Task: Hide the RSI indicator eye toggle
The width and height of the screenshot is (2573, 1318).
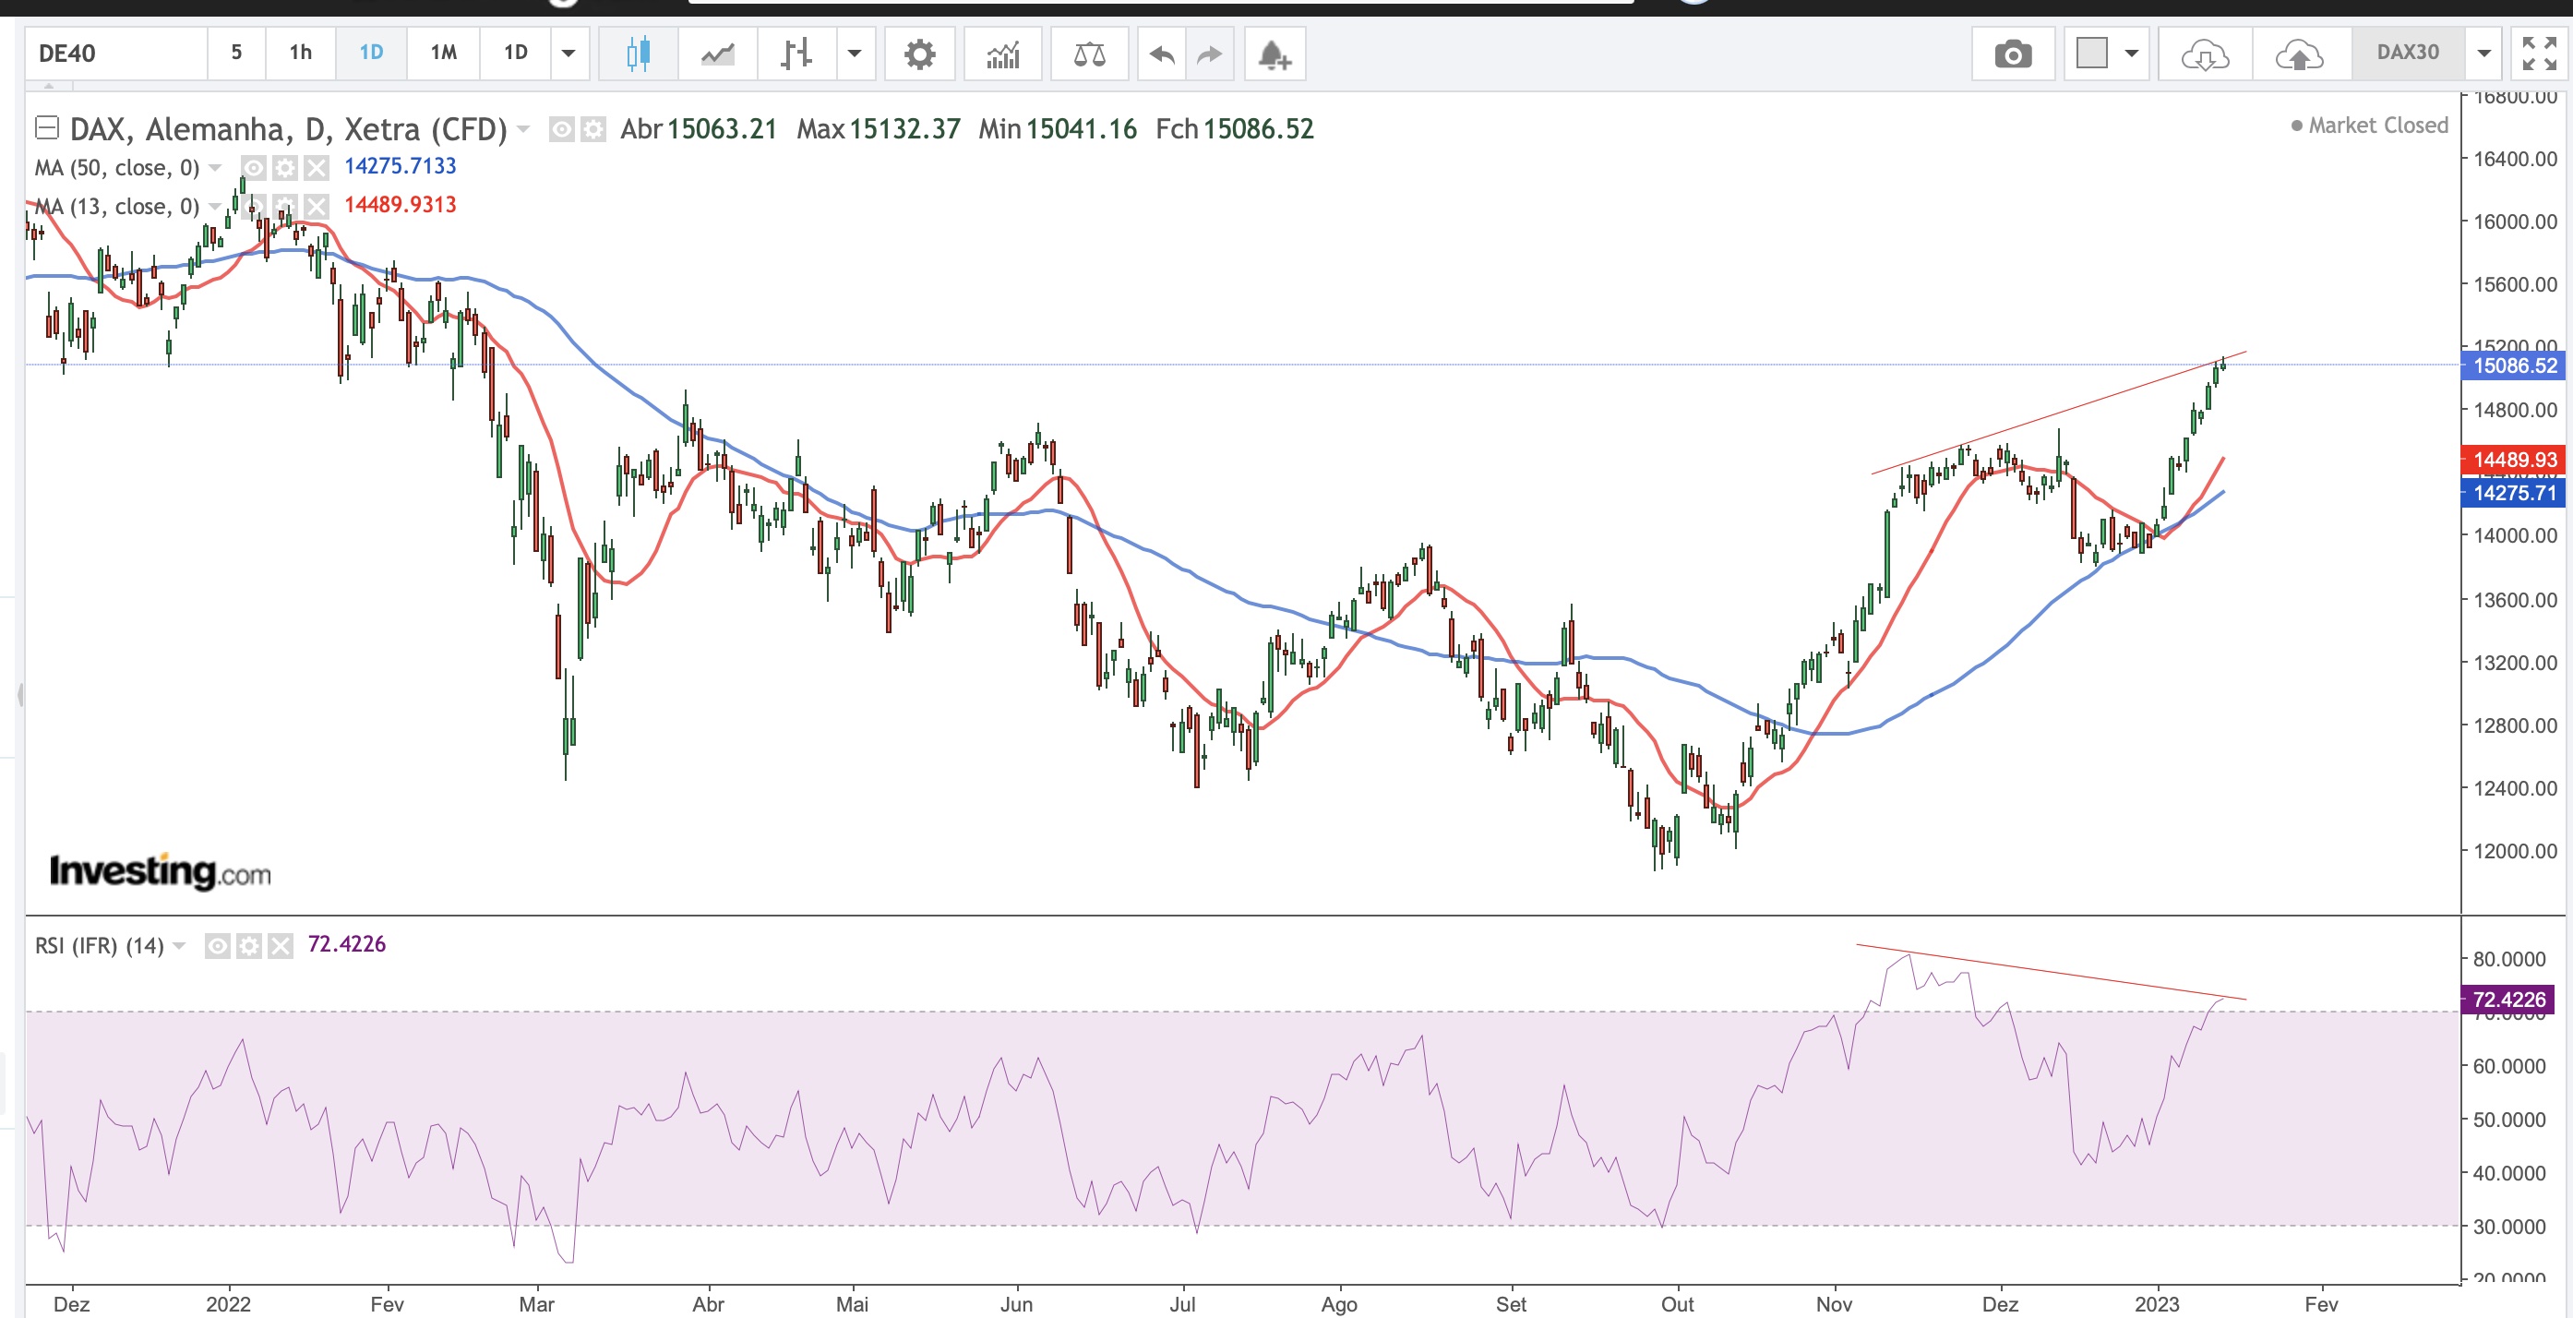Action: point(217,945)
